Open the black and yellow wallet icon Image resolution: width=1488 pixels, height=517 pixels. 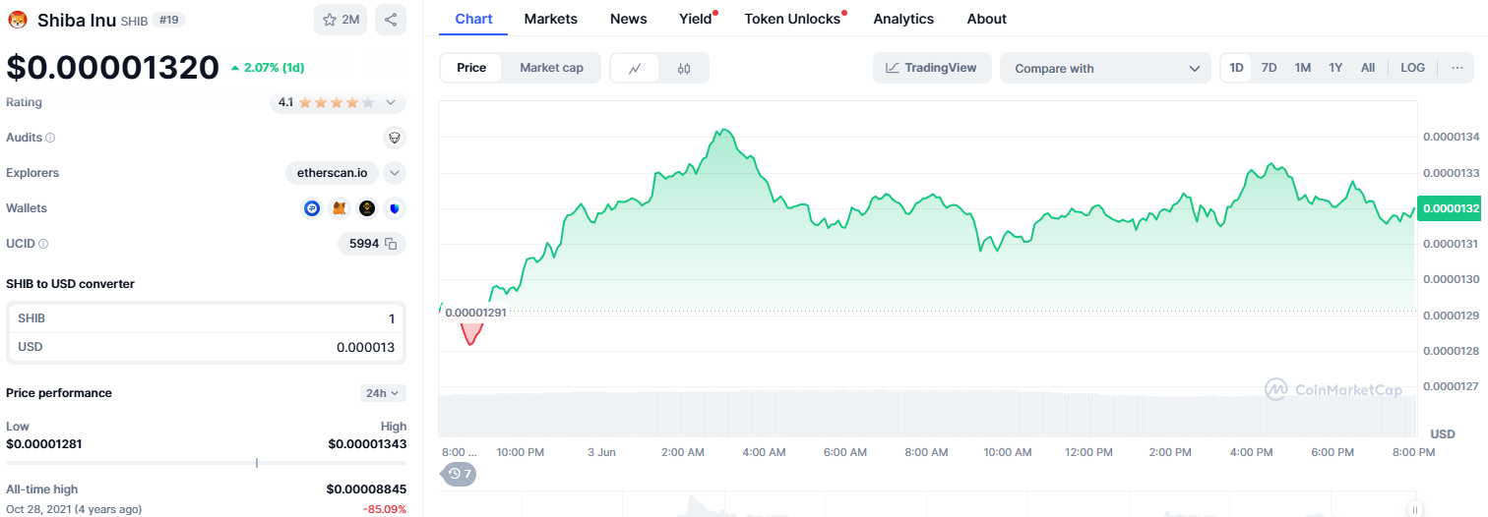(x=367, y=208)
